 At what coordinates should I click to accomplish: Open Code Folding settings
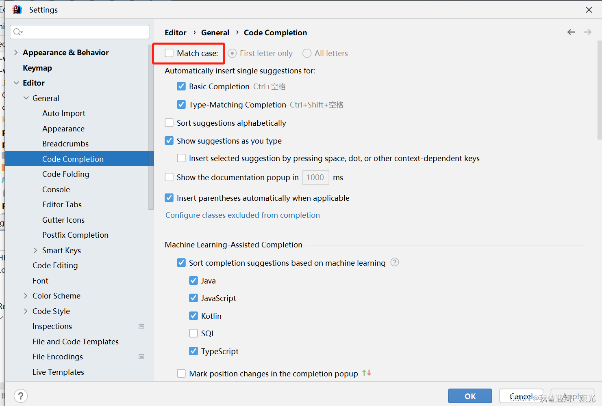coord(66,174)
